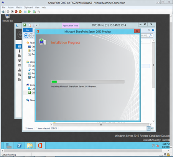Open the Help menu
Screen dimensions: 173x157
tap(44, 7)
